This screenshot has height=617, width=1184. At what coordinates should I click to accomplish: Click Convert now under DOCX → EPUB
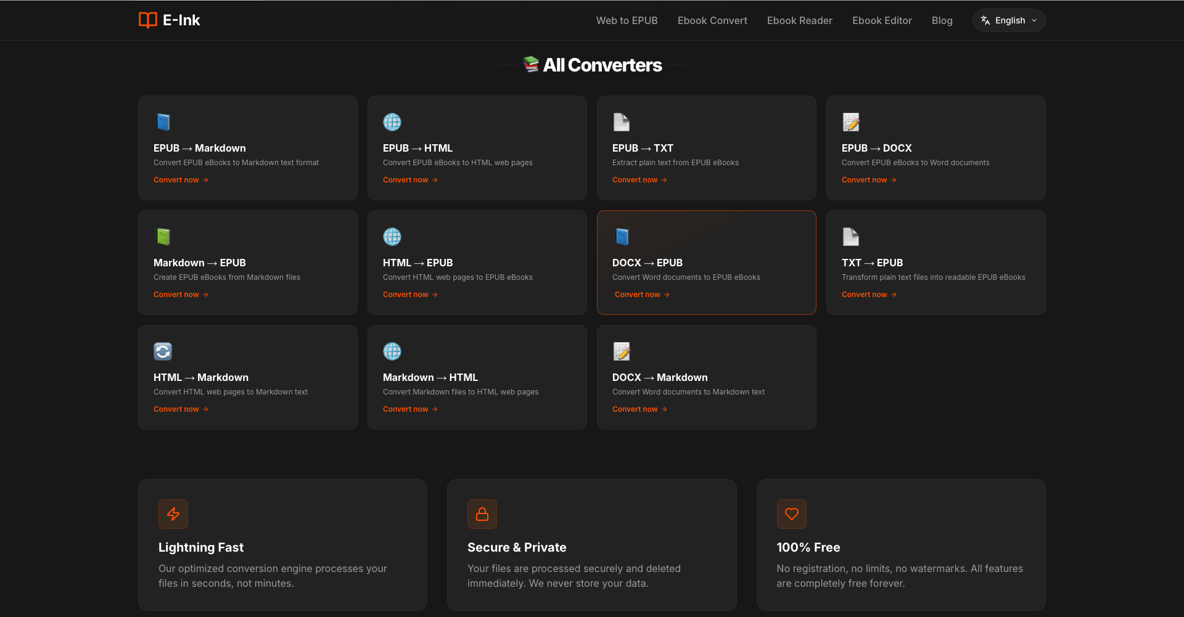tap(643, 295)
